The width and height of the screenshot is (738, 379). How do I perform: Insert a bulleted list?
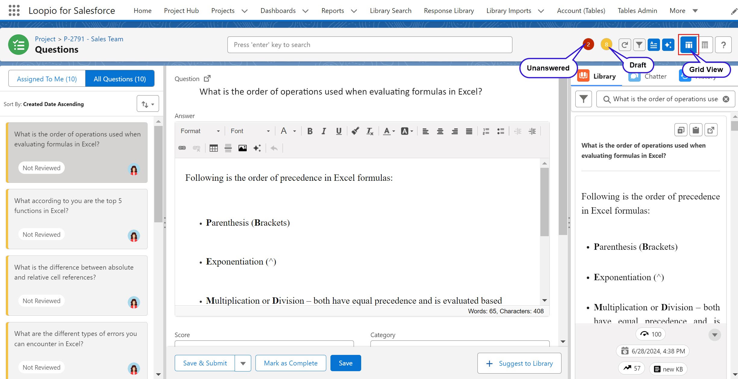pyautogui.click(x=501, y=131)
